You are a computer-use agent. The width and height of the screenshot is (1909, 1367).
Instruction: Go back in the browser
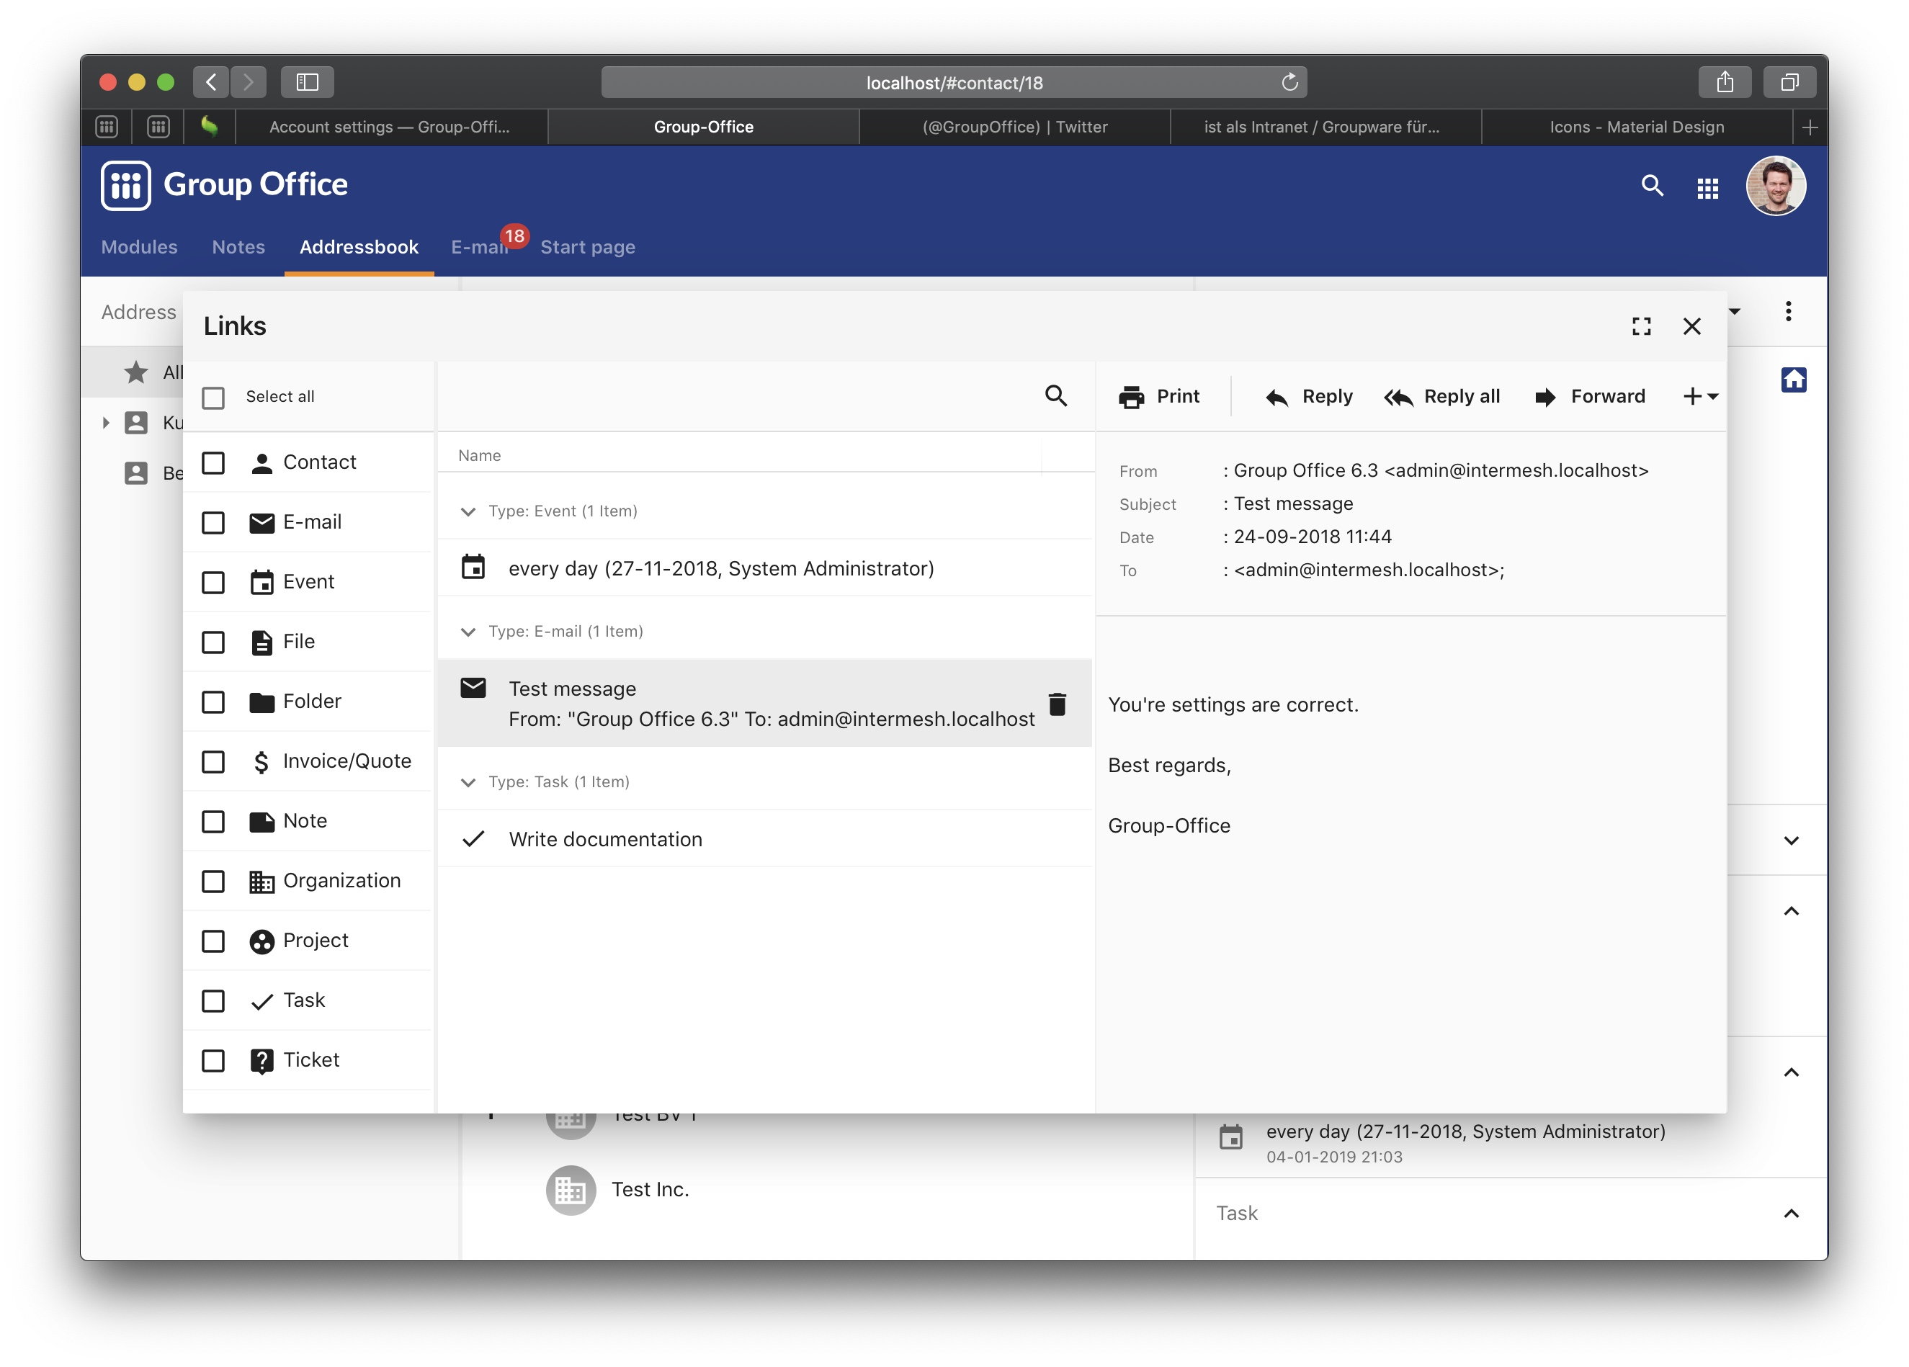coord(211,81)
